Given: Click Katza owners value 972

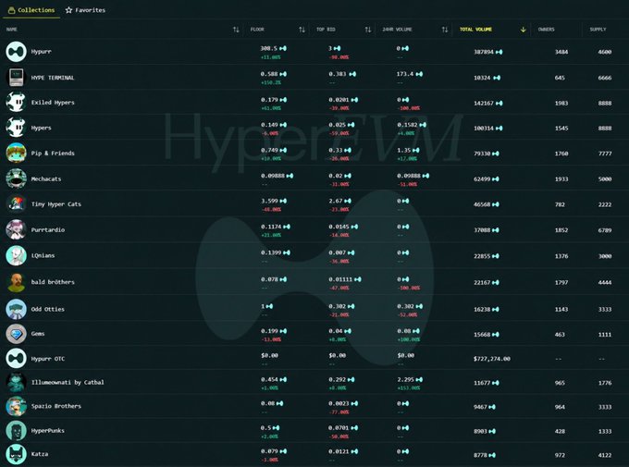Looking at the screenshot, I should coord(560,455).
